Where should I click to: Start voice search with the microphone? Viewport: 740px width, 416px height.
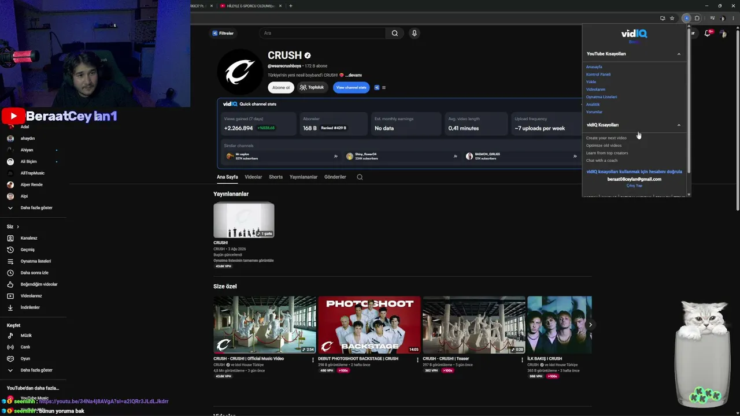pos(414,33)
